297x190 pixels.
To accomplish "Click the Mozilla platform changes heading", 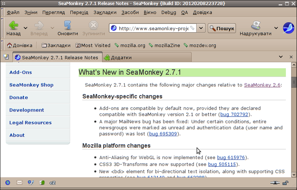I will coord(116,145).
